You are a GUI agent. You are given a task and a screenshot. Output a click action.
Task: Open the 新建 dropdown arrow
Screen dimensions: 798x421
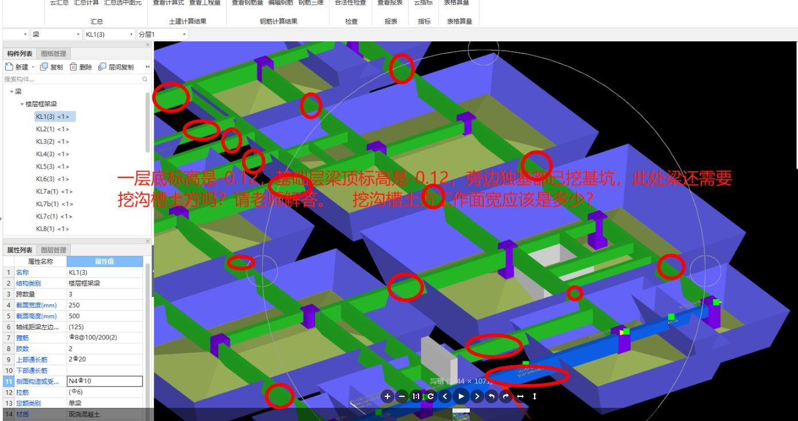[33, 67]
